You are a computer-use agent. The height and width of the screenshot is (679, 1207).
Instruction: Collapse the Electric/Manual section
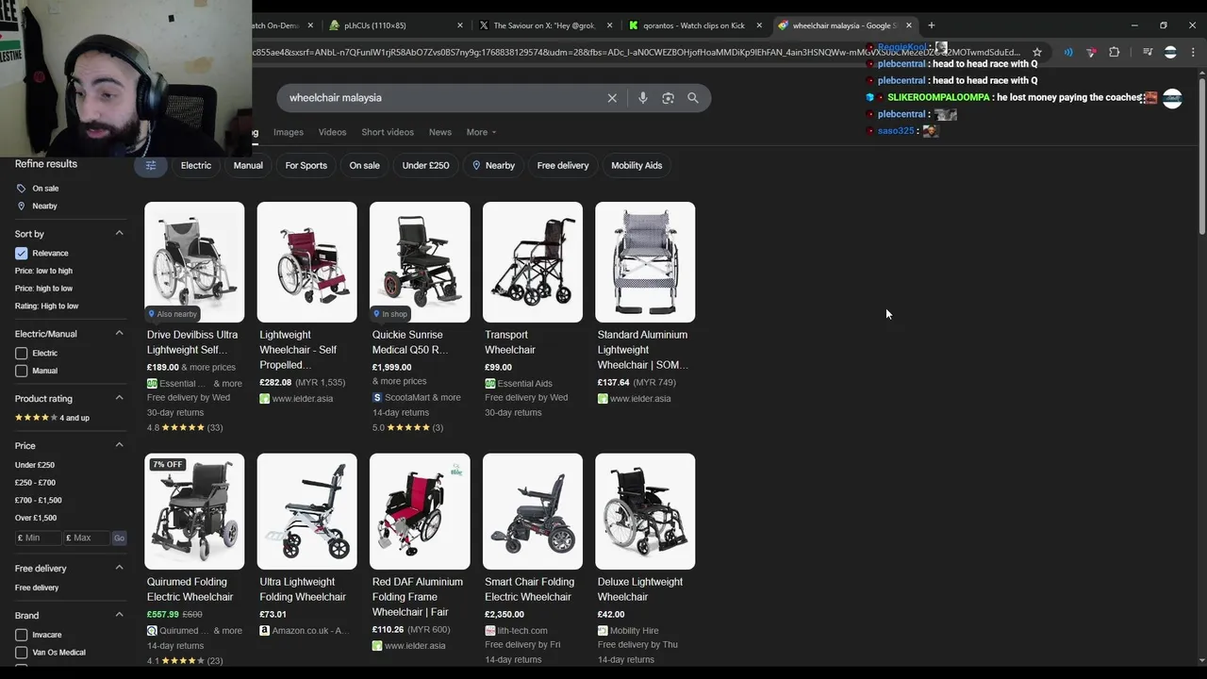tap(119, 333)
